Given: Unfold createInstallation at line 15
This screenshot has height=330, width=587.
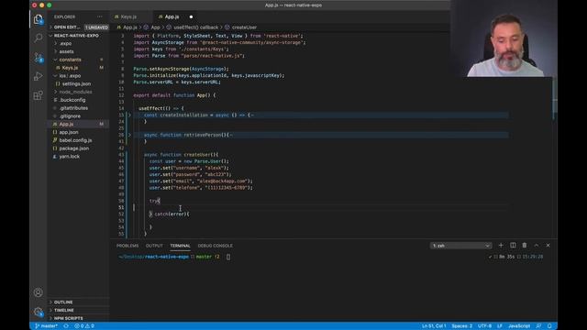Looking at the screenshot, I should [130, 115].
